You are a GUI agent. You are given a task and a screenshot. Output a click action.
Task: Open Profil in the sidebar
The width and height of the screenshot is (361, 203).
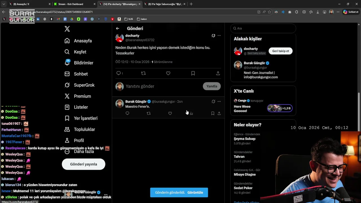(74, 140)
